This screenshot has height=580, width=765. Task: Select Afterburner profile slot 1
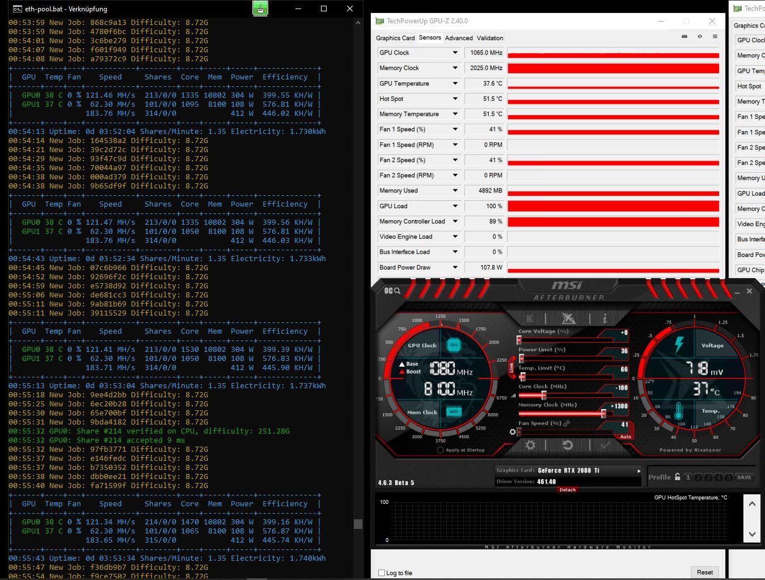pyautogui.click(x=688, y=477)
